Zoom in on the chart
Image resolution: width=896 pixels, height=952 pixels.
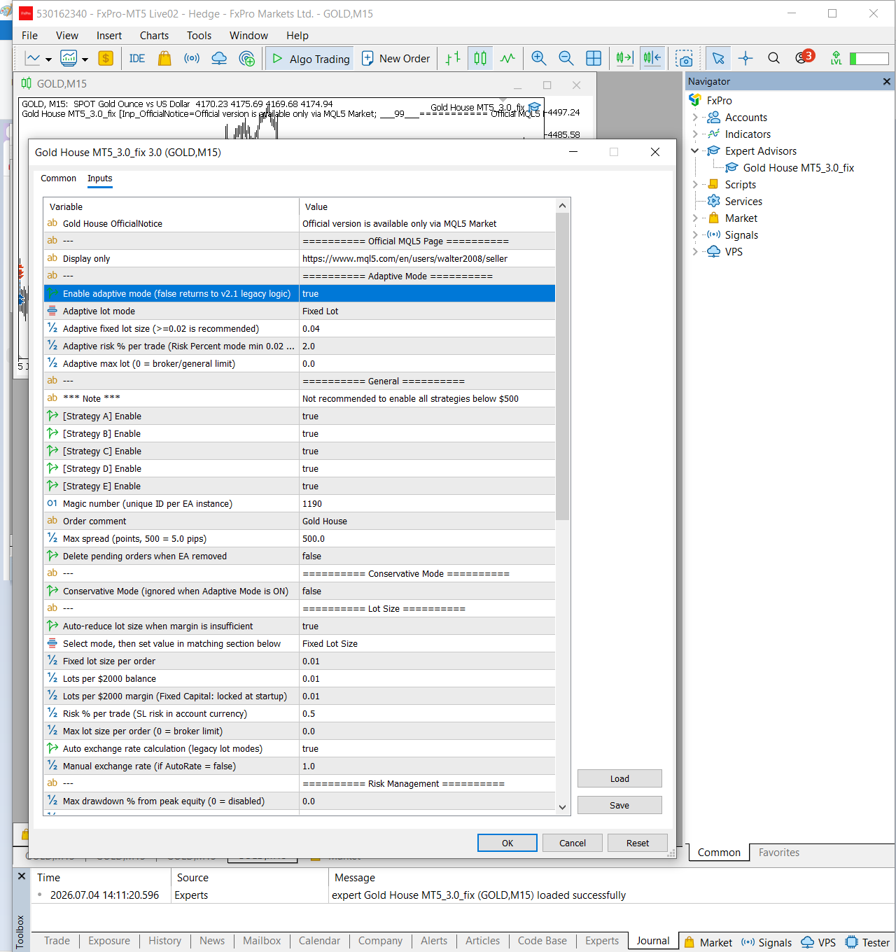tap(538, 59)
